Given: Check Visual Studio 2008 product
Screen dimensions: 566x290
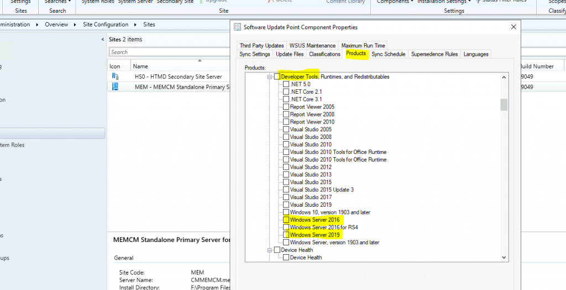Looking at the screenshot, I should point(286,137).
